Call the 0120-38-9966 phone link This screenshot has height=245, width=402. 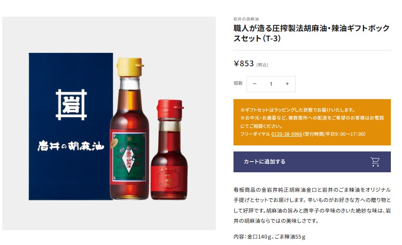pos(286,134)
